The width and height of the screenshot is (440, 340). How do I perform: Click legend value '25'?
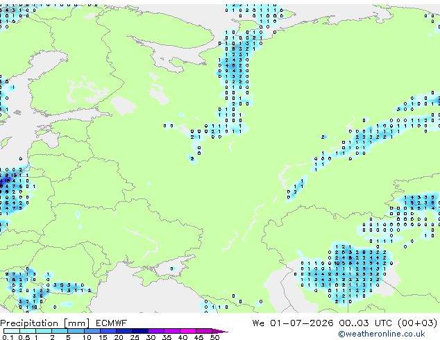point(135,337)
